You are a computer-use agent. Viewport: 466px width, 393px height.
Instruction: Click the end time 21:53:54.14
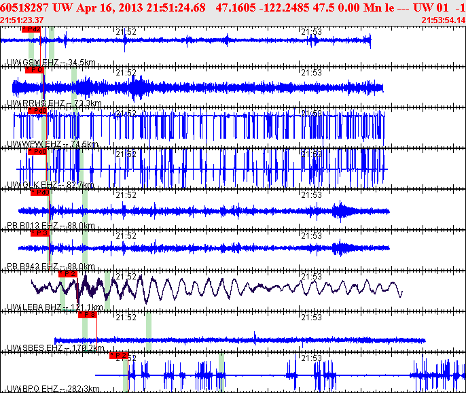click(x=444, y=20)
